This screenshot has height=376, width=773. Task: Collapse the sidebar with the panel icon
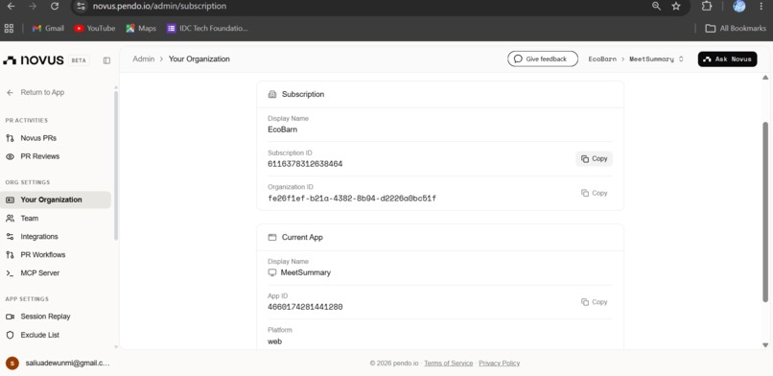tap(106, 60)
